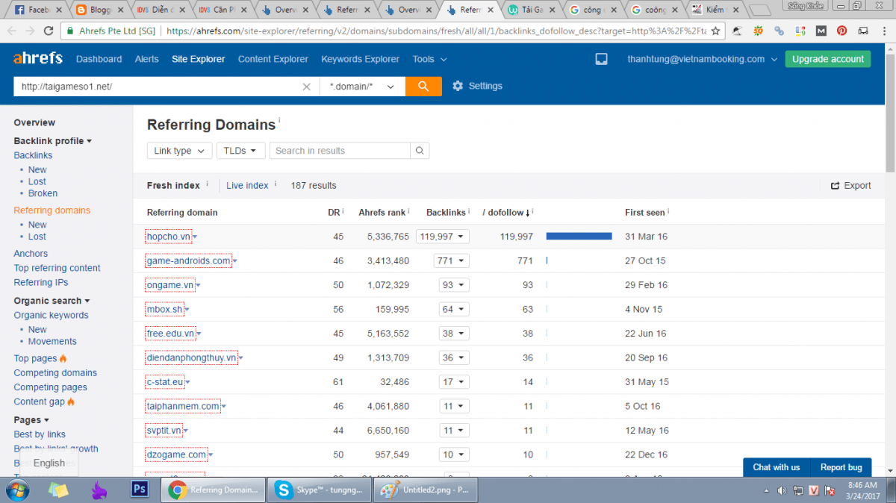Open the dzogame.com domain link
The height and width of the screenshot is (503, 896).
[x=176, y=454]
